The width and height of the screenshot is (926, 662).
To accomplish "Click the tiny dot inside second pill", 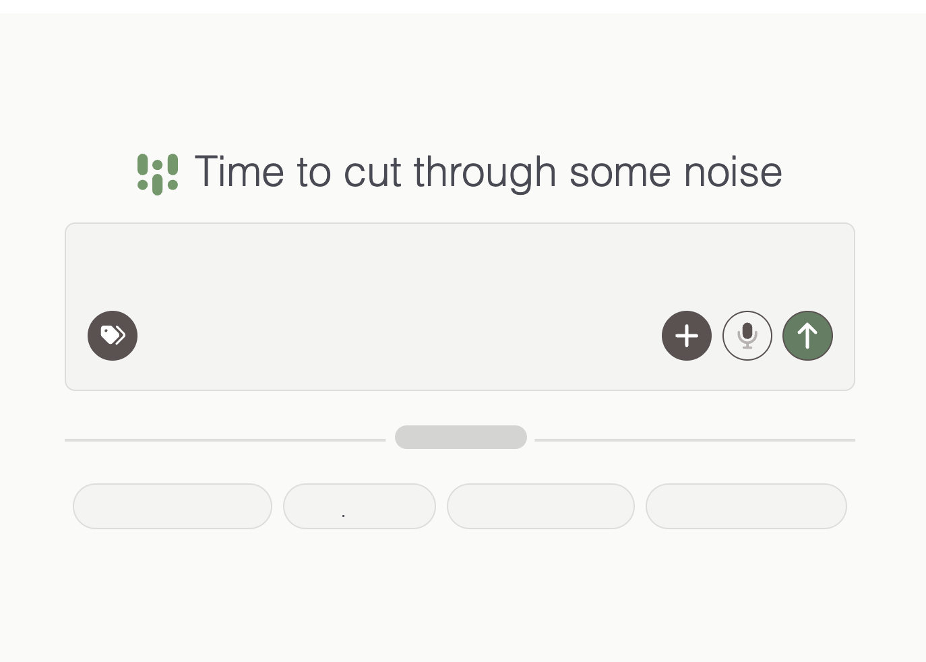I will [x=344, y=516].
